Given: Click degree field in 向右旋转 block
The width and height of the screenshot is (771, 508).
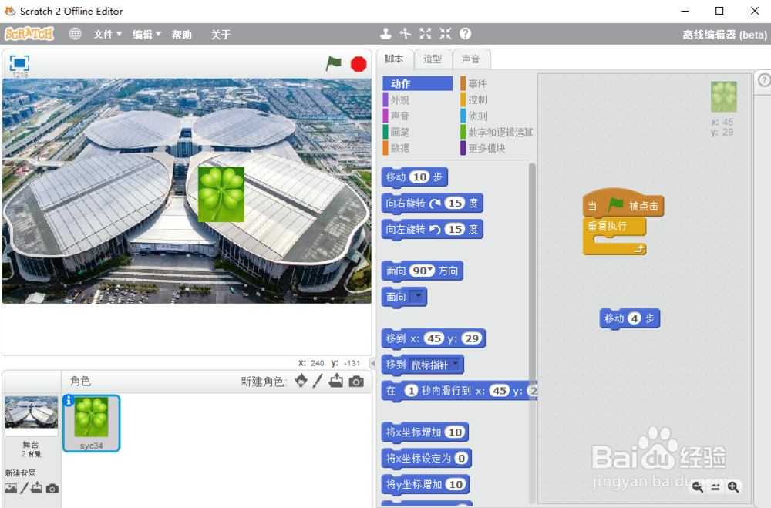Looking at the screenshot, I should pos(455,203).
